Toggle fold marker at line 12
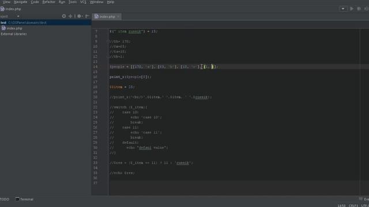The height and width of the screenshot is (207, 369). [x=108, y=57]
